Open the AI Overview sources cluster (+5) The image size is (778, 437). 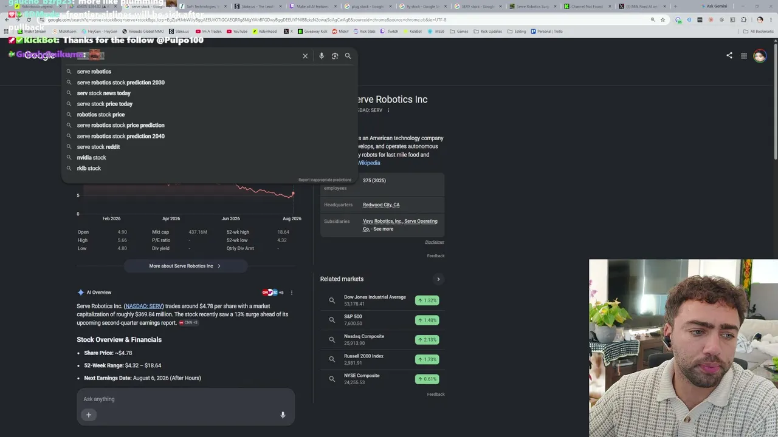click(x=273, y=293)
